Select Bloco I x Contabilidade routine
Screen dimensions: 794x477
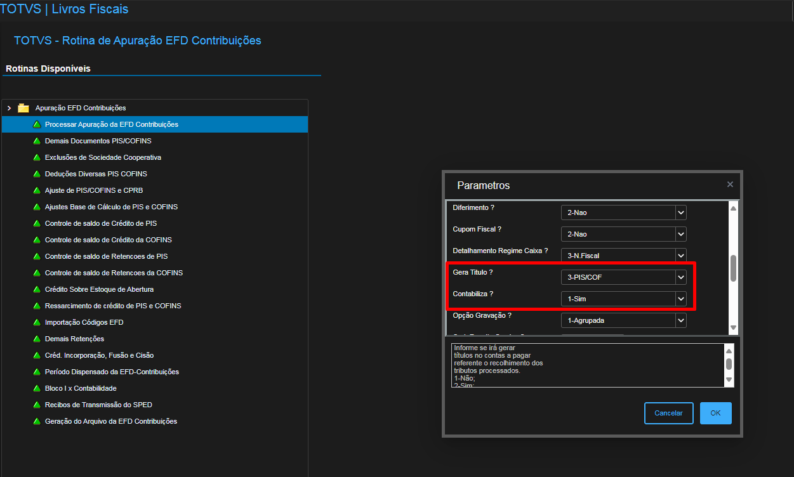(x=155, y=388)
